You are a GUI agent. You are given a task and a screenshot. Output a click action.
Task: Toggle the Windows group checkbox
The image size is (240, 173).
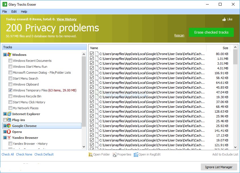(x=5, y=54)
